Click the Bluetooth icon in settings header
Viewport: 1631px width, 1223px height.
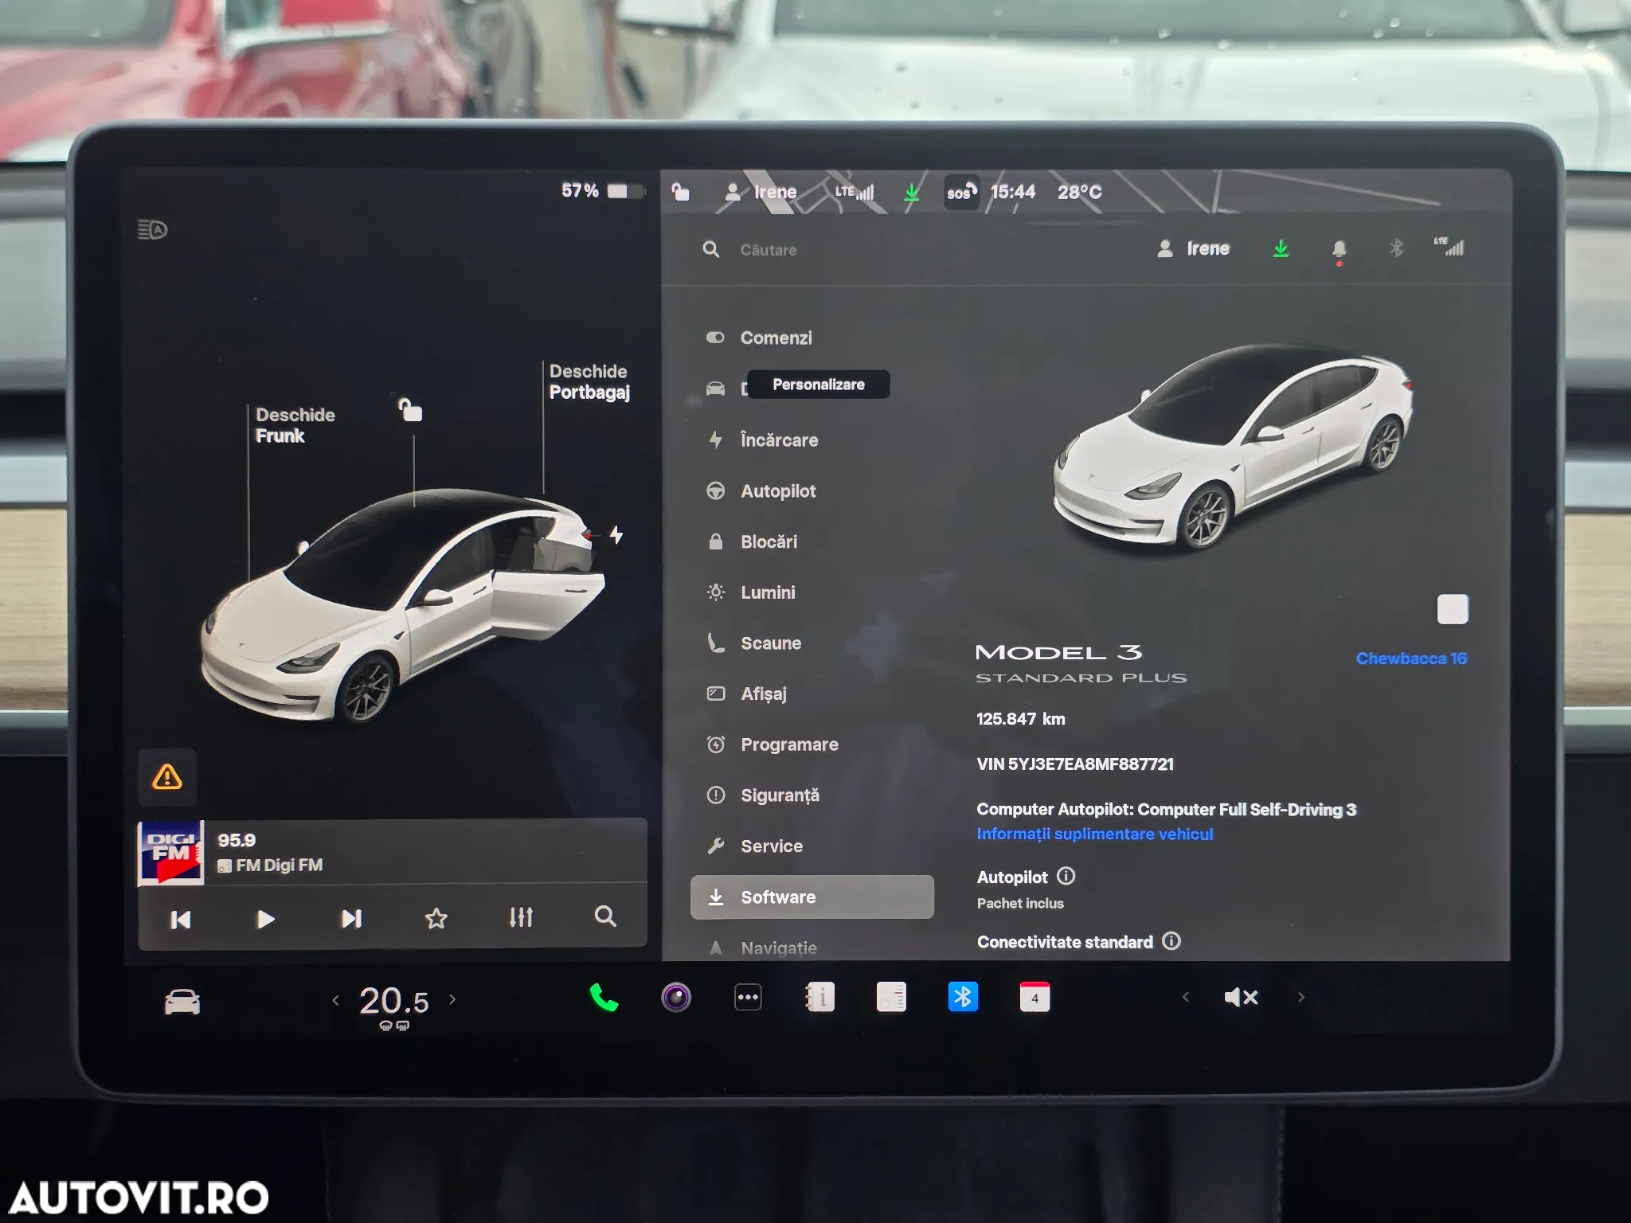point(1396,248)
